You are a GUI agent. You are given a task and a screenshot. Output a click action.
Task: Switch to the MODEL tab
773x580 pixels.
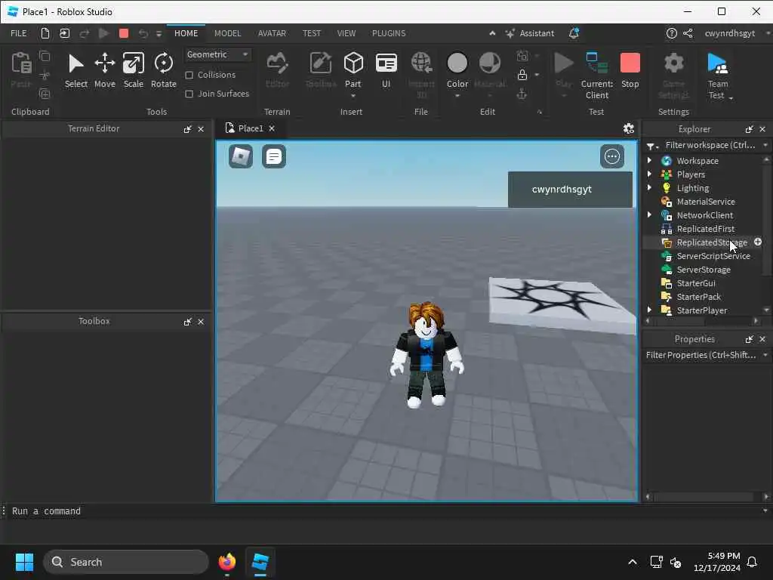tap(227, 33)
